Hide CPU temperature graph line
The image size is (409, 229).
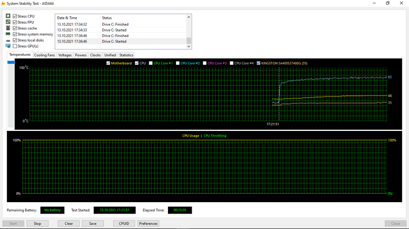(x=137, y=63)
